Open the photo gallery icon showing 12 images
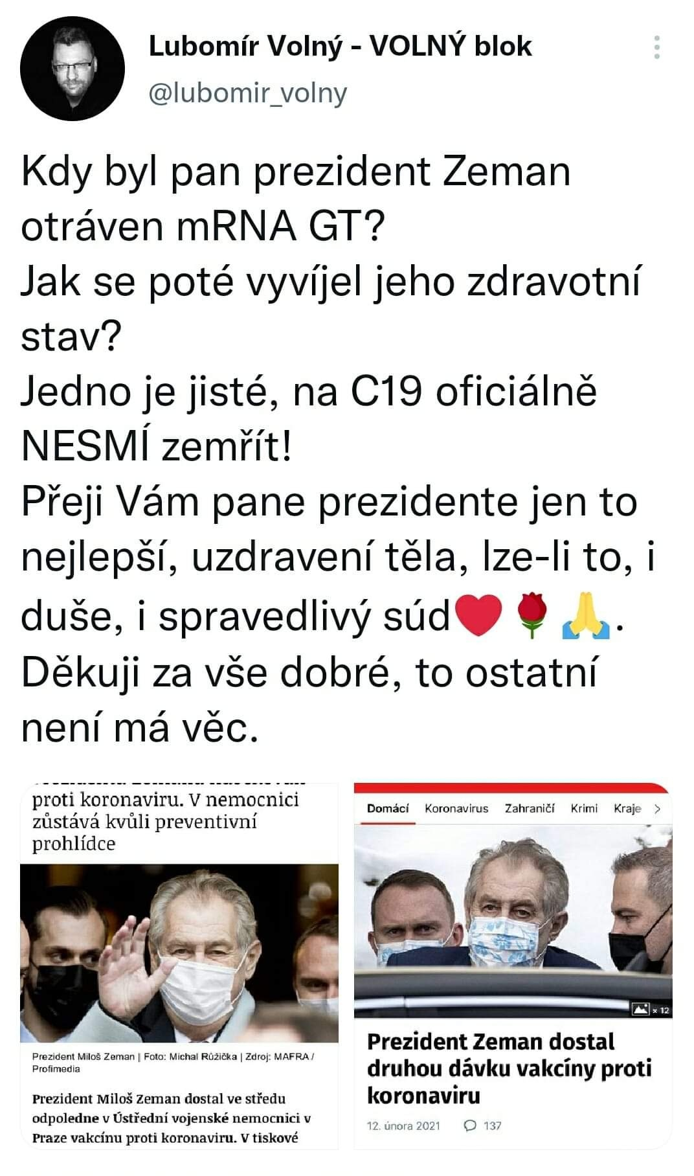 (650, 1010)
